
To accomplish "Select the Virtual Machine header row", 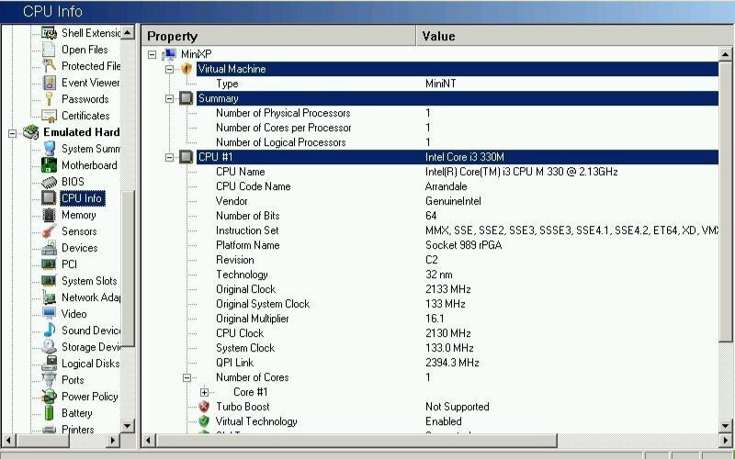I will click(x=457, y=69).
